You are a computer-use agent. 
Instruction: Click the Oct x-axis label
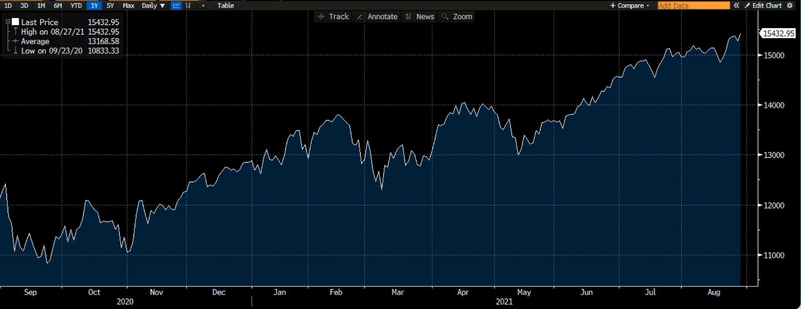(x=94, y=292)
